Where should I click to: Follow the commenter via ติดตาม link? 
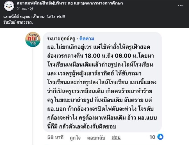click(87, 39)
